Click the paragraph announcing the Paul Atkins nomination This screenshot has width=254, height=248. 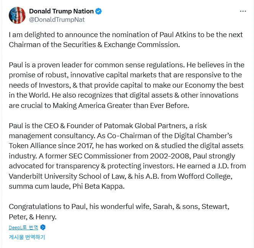(x=126, y=40)
